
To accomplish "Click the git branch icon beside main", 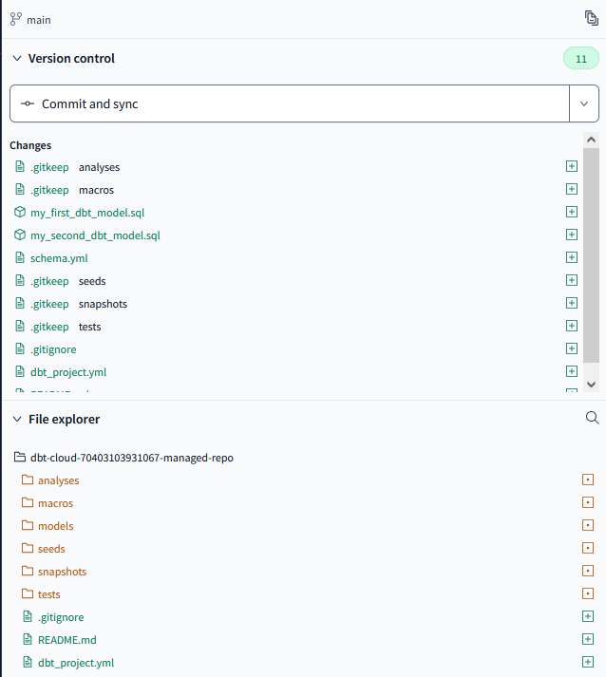I will click(15, 19).
